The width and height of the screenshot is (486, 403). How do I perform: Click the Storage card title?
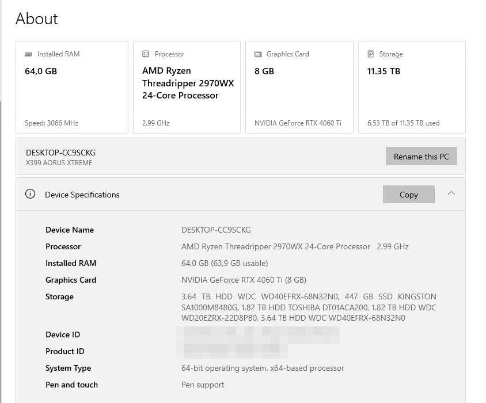coord(391,54)
